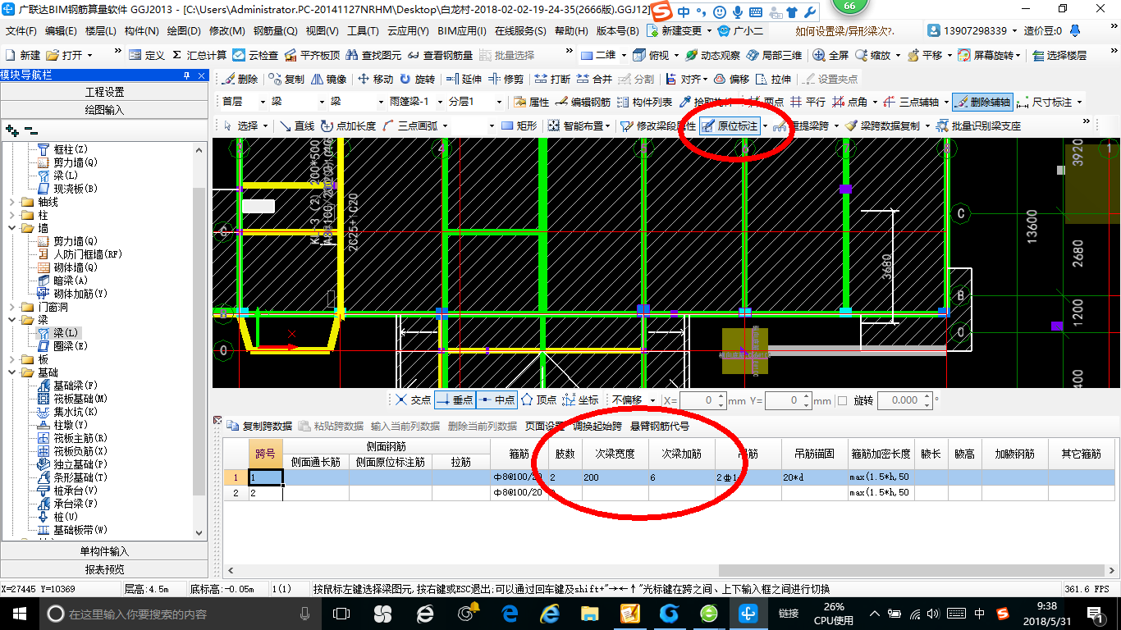The height and width of the screenshot is (630, 1121).
Task: Select 圈梁(E) in component tree
Action: pos(63,346)
